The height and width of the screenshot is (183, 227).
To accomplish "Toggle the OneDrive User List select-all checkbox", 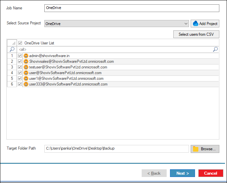I will pyautogui.click(x=20, y=43).
